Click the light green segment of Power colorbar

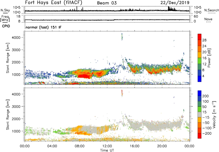click(x=200, y=61)
